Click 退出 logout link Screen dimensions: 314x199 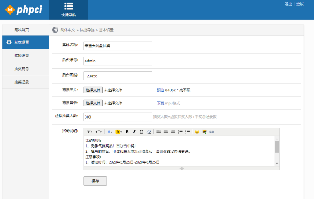coord(288,4)
